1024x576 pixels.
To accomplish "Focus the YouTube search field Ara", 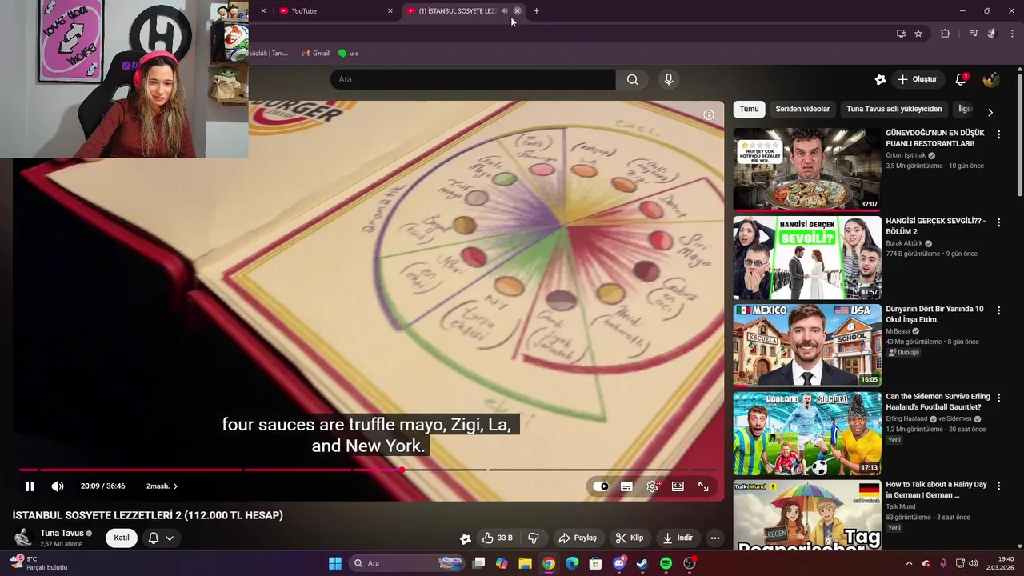I will (473, 79).
